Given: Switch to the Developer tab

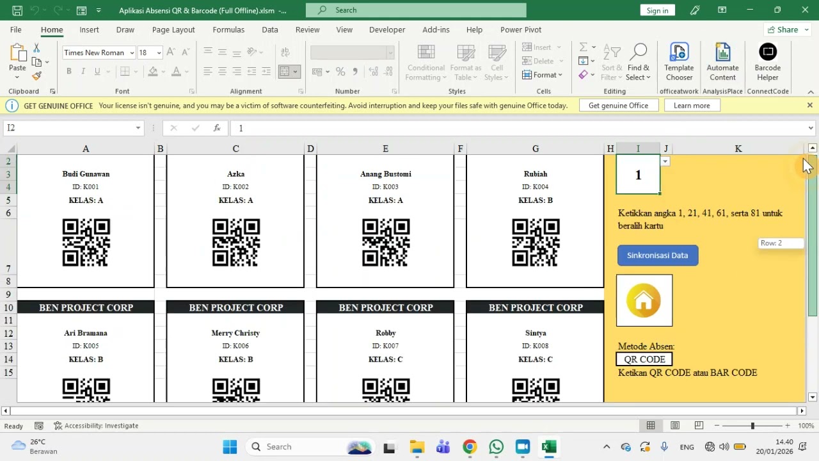Looking at the screenshot, I should (387, 30).
